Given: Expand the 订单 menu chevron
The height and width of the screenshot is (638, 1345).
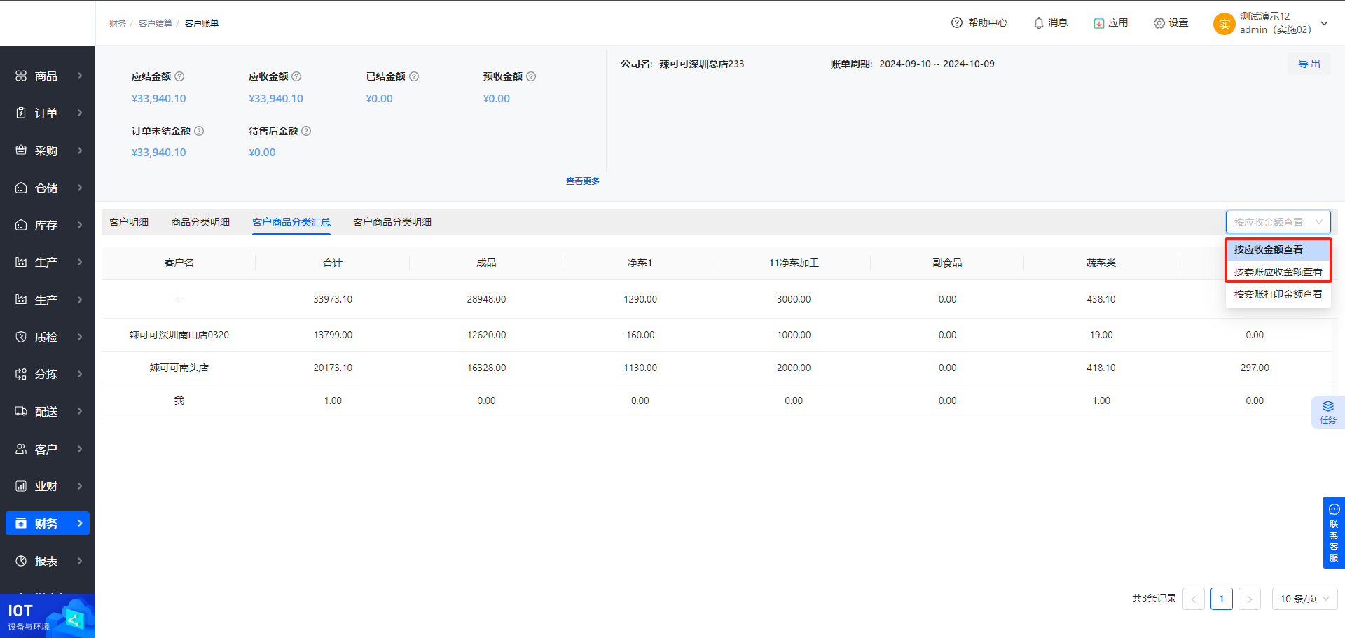Looking at the screenshot, I should 80,113.
